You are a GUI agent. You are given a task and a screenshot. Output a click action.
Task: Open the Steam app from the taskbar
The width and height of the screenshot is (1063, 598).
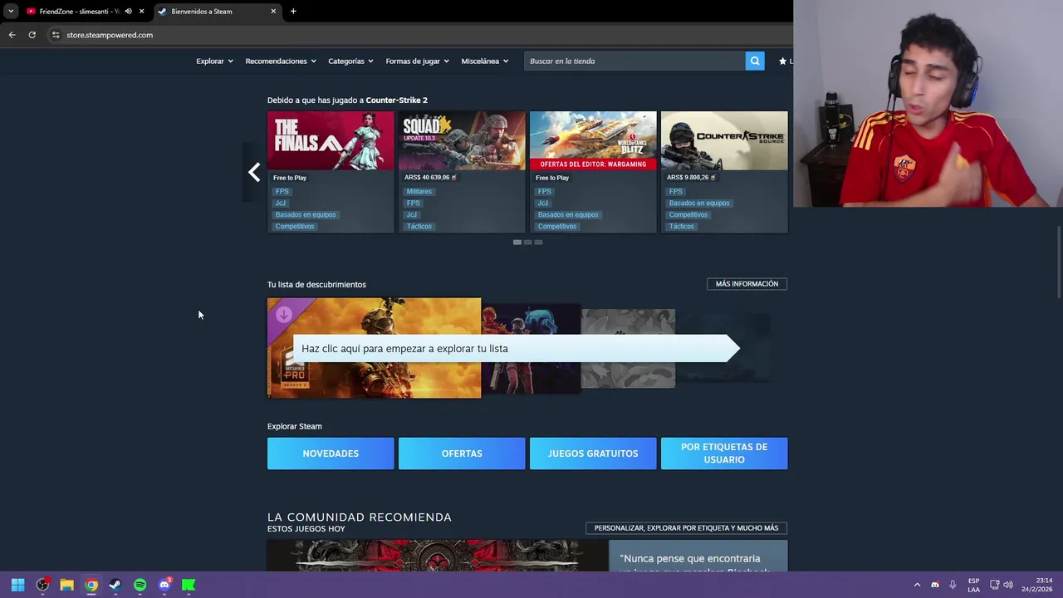pyautogui.click(x=115, y=585)
